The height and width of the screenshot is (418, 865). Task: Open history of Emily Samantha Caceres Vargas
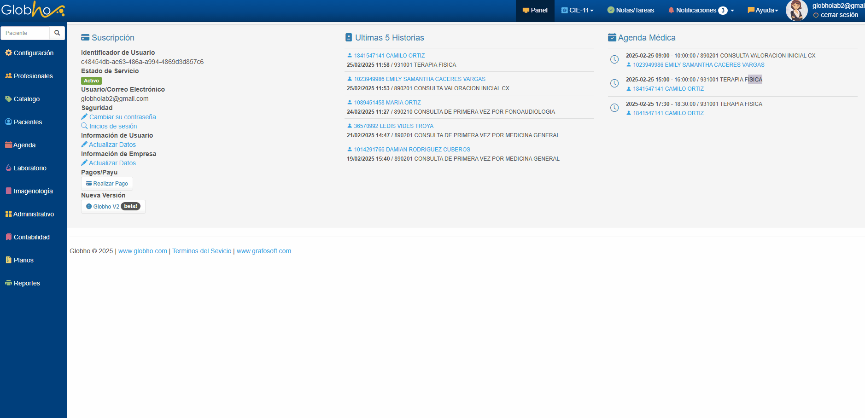click(419, 79)
